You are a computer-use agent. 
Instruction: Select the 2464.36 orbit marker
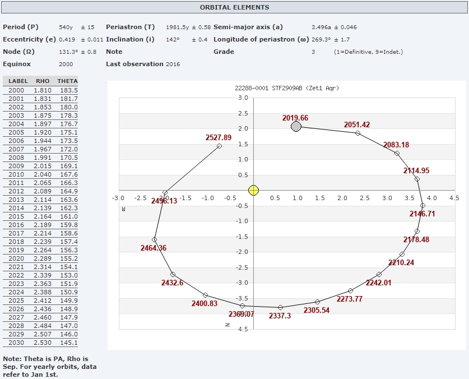pyautogui.click(x=155, y=239)
